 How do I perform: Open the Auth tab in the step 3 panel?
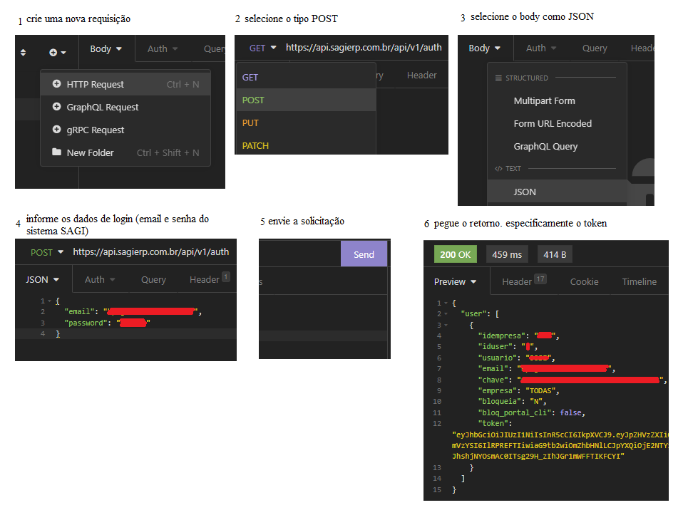coord(541,48)
